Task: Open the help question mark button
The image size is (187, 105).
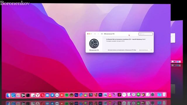Action: pyautogui.click(x=151, y=50)
